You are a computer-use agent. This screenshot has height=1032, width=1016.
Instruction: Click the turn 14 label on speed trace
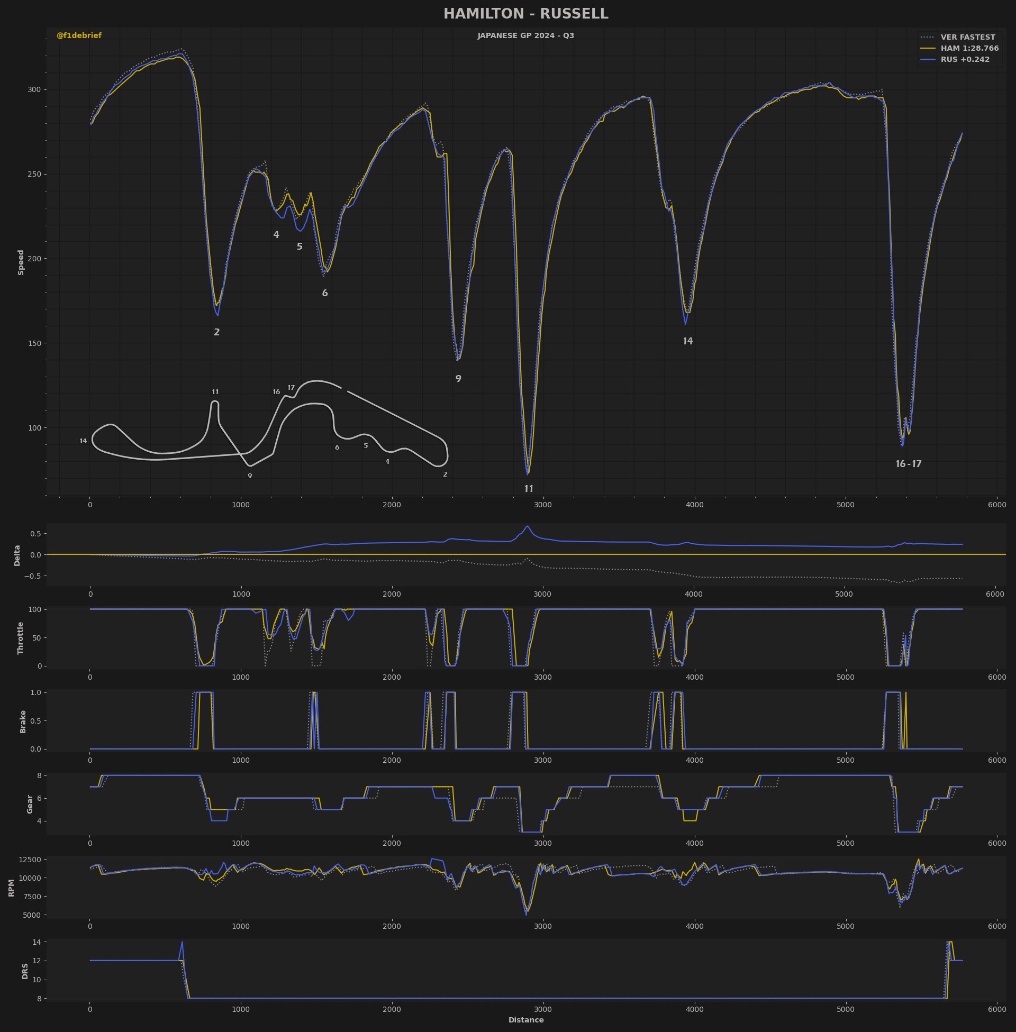688,341
